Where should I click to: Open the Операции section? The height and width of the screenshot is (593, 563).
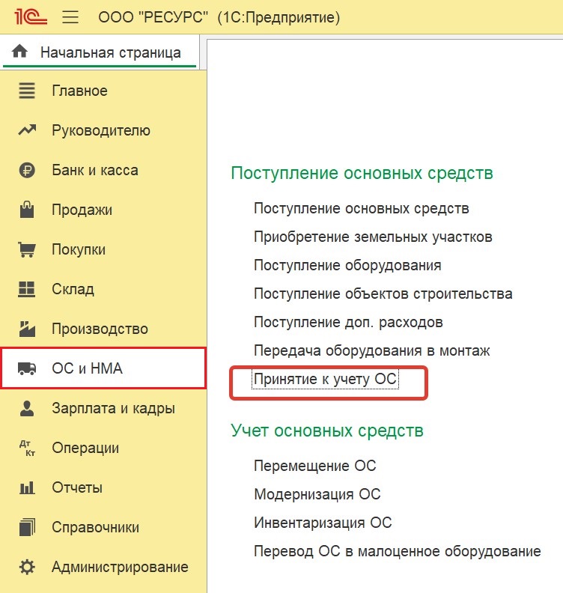coord(103,448)
